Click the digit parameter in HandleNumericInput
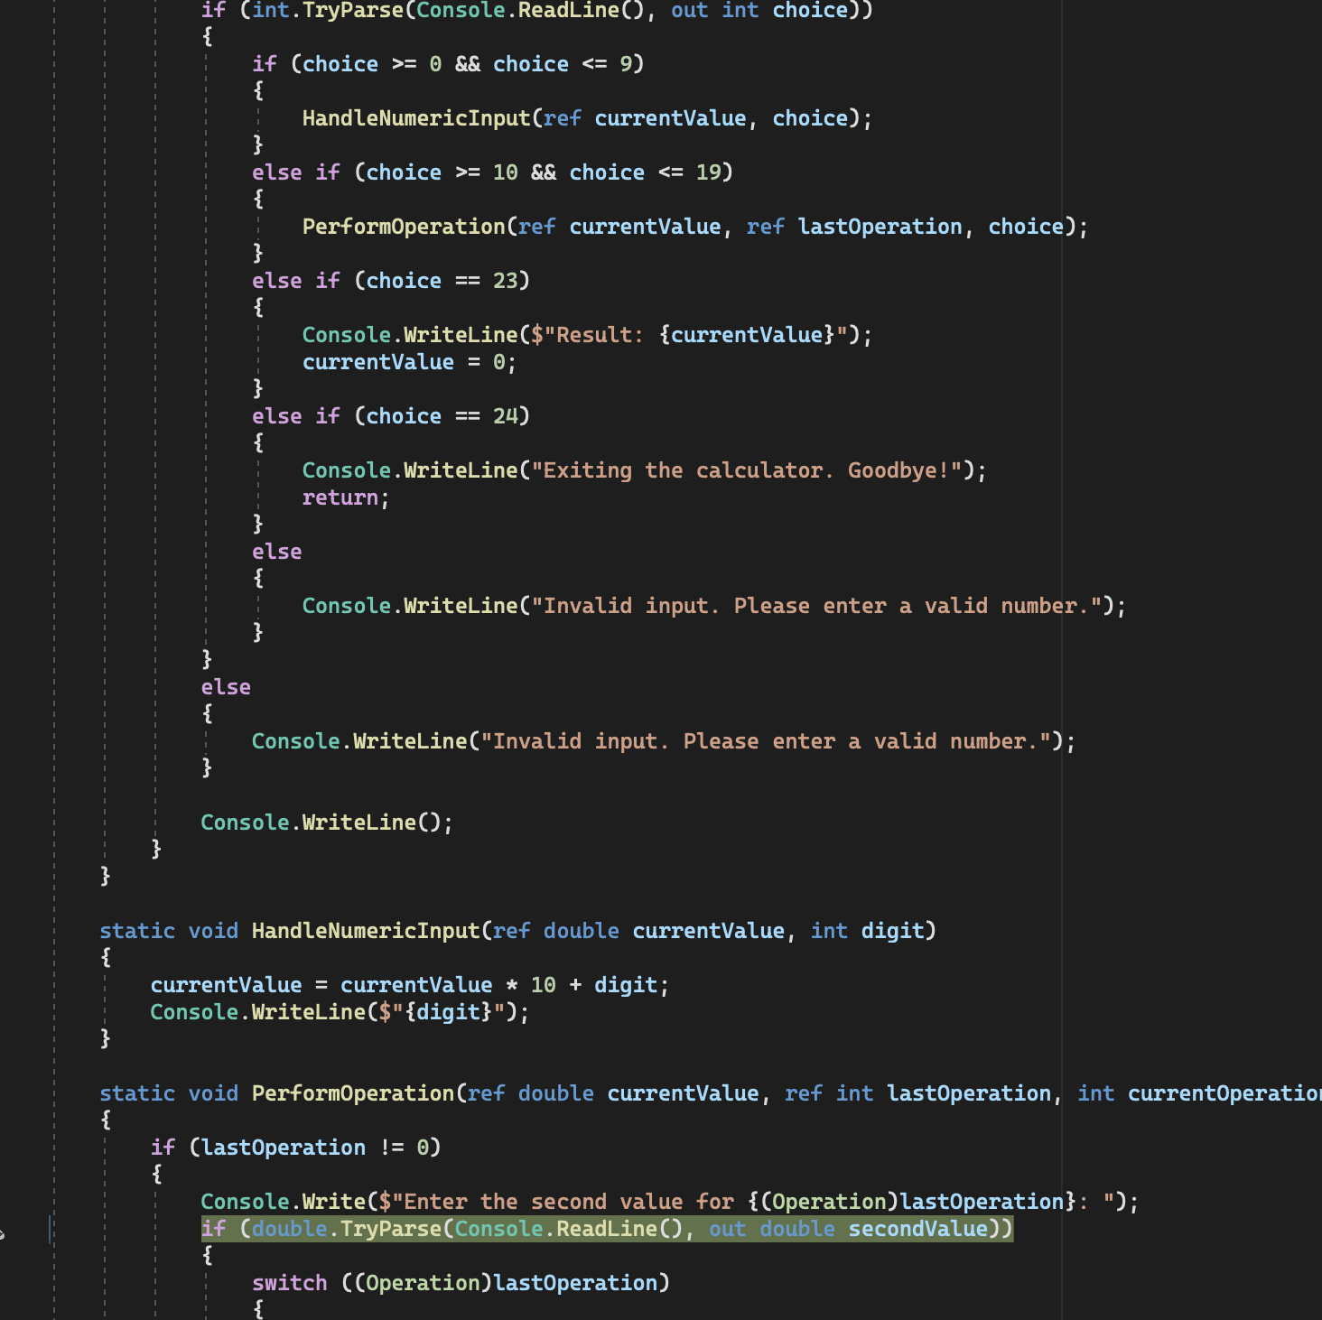The width and height of the screenshot is (1322, 1320). [892, 930]
